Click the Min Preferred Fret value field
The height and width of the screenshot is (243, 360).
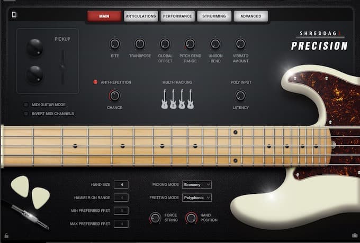(x=121, y=211)
